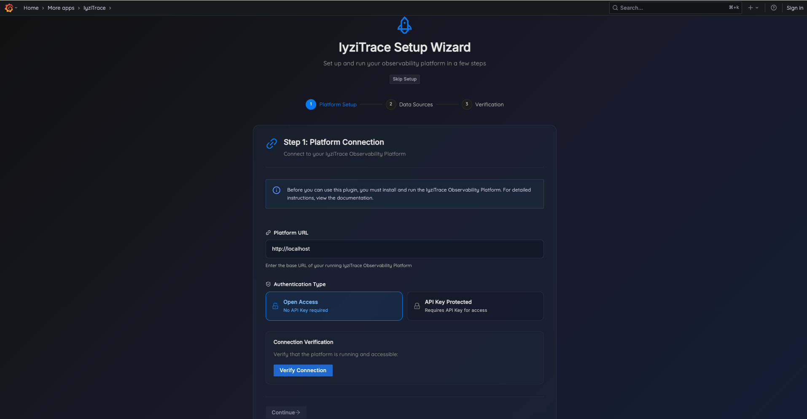Click the shield icon next to Authentication Type
The image size is (807, 419).
(x=268, y=284)
